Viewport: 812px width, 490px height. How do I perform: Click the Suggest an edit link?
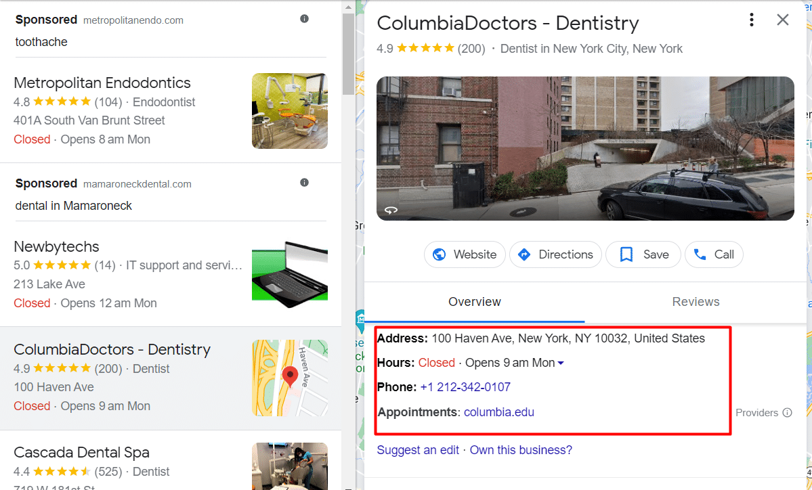pyautogui.click(x=418, y=450)
